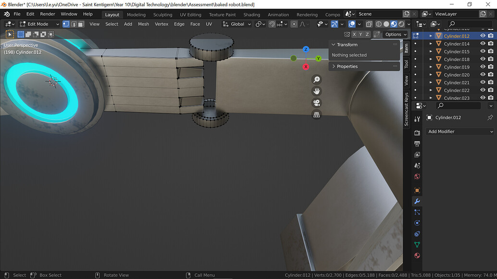Toggle proportional editing button
This screenshot has height=279, width=497.
pyautogui.click(x=294, y=24)
